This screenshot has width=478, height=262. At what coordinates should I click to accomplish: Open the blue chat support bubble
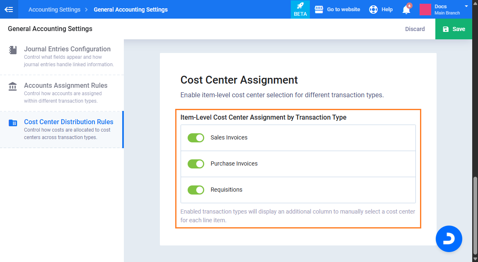(449, 238)
